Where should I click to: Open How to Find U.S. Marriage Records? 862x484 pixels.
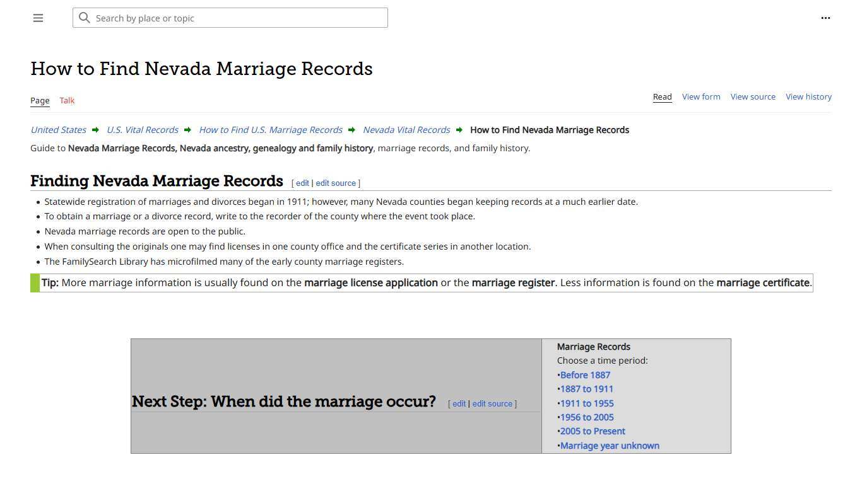click(270, 130)
